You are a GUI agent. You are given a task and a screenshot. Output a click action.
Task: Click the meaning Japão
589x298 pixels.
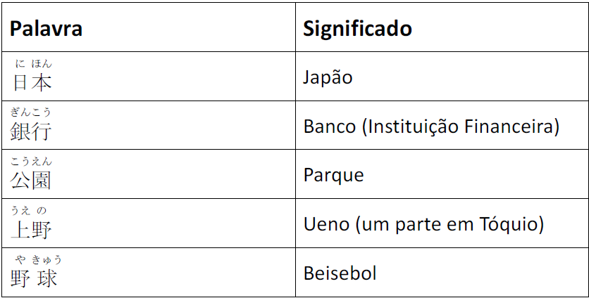[x=328, y=77]
